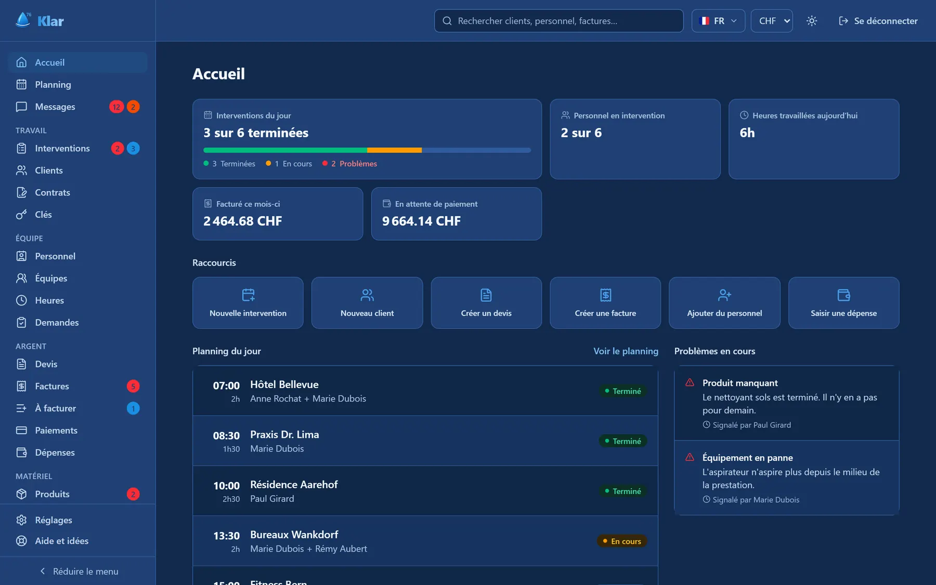Viewport: 936px width, 585px height.
Task: Click the Demandes clipboard icon
Action: [x=21, y=322]
